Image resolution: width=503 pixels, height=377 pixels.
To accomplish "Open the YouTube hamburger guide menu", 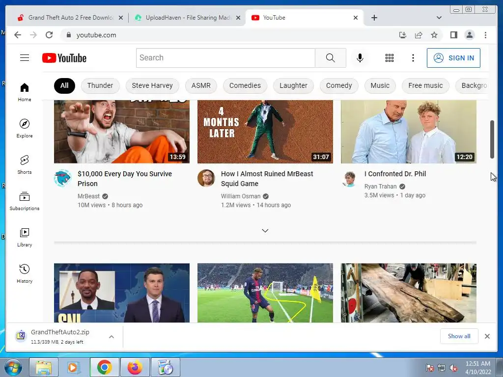I will [25, 58].
